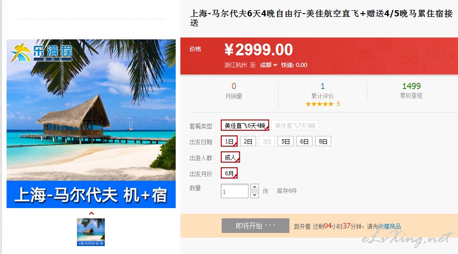Select the 1日 departure date
The height and width of the screenshot is (254, 458).
229,141
